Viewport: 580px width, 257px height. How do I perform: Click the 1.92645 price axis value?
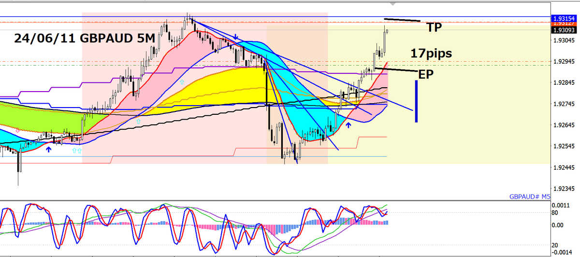(564, 125)
